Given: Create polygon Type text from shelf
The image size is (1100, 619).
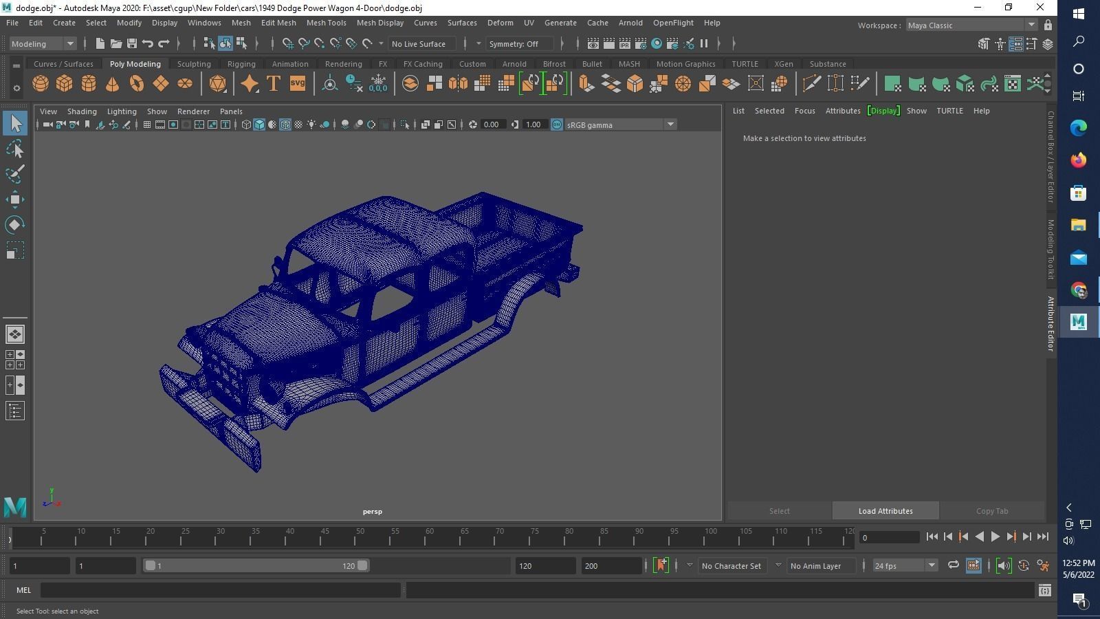Looking at the screenshot, I should coord(273,84).
